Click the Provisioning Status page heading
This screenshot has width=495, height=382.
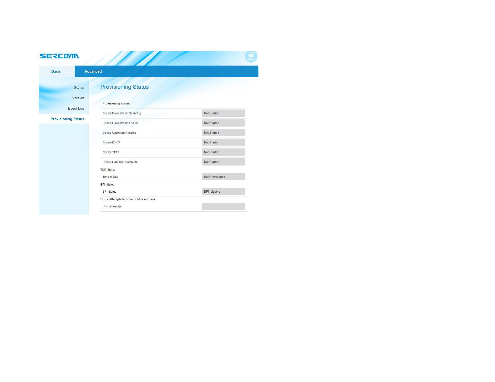[124, 87]
